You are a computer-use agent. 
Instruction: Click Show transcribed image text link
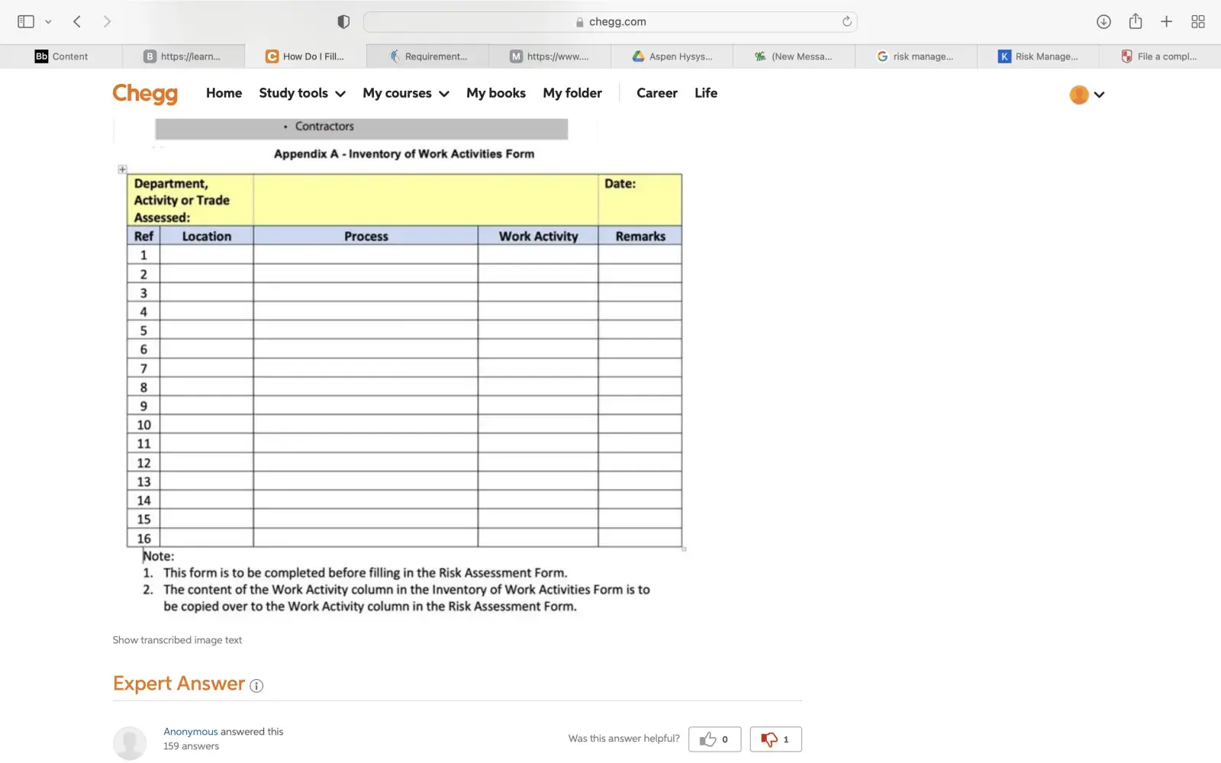tap(177, 640)
